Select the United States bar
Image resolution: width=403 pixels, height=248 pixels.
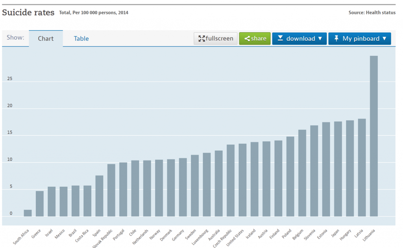[x=242, y=180]
